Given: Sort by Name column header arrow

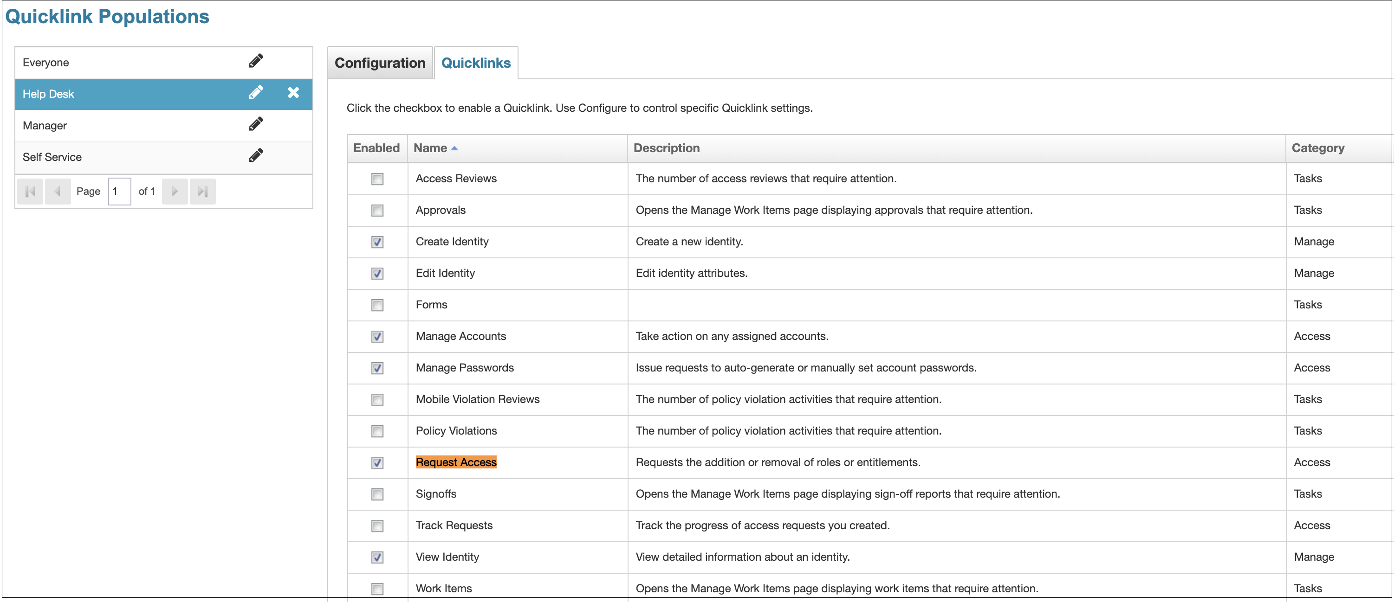Looking at the screenshot, I should point(454,148).
